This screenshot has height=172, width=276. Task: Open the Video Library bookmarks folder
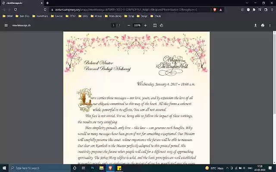click(x=113, y=16)
